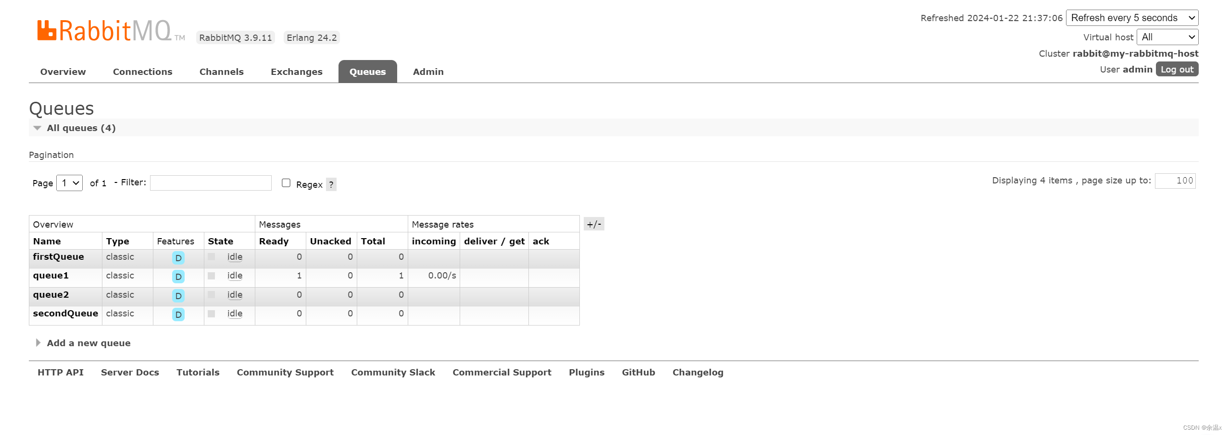Select the Queues tab
The height and width of the screenshot is (435, 1229).
tap(368, 72)
